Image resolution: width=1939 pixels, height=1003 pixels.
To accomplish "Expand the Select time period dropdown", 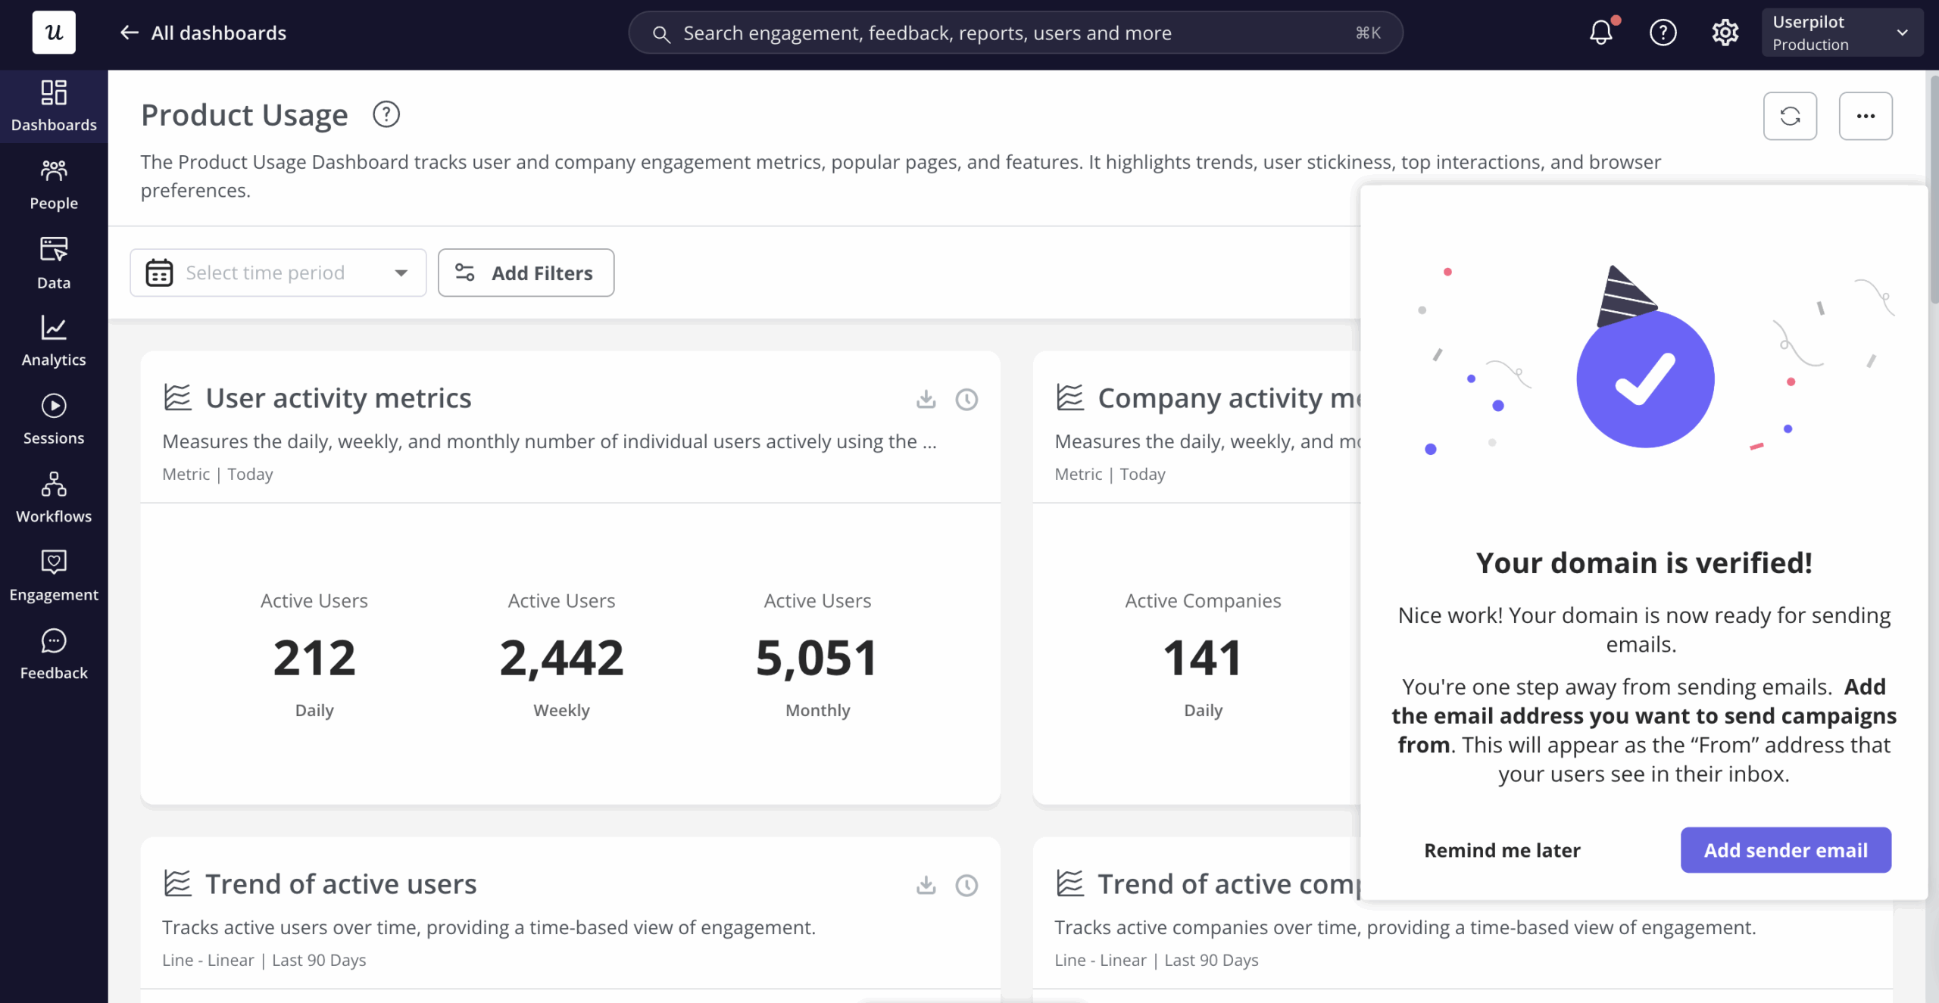I will 278,273.
